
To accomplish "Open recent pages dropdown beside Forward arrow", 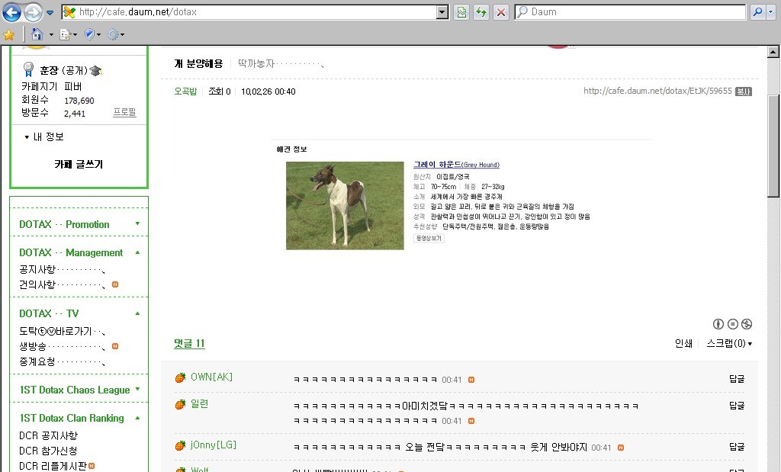I will pyautogui.click(x=50, y=12).
